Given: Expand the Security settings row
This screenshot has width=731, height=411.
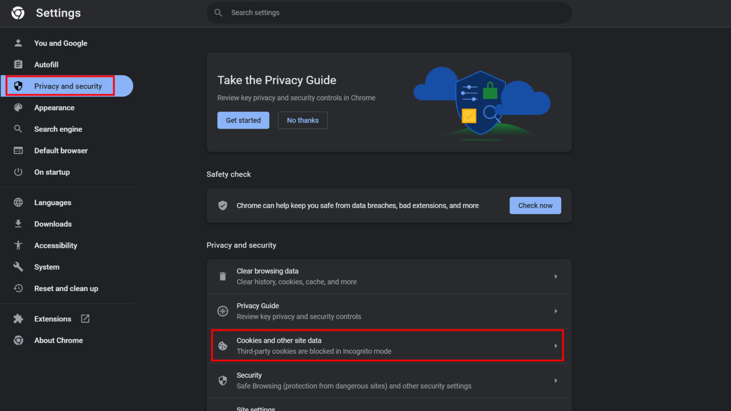Looking at the screenshot, I should click(x=556, y=380).
